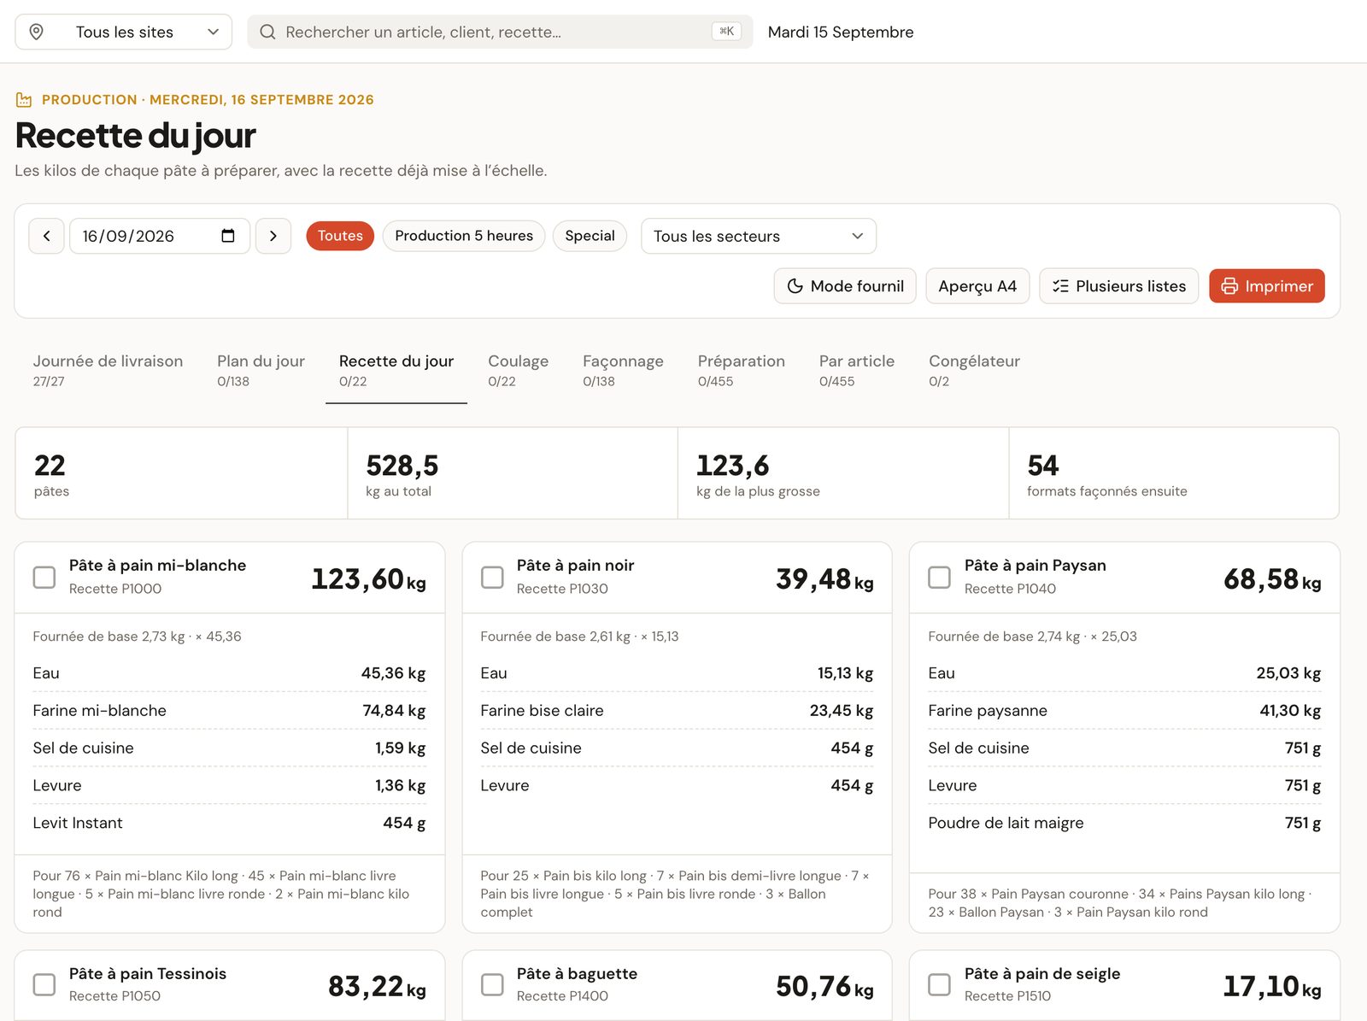Filter by Special
The height and width of the screenshot is (1021, 1367).
[x=590, y=236]
